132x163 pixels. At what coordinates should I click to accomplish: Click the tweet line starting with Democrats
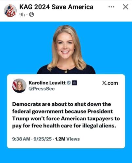pyautogui.click(x=61, y=104)
